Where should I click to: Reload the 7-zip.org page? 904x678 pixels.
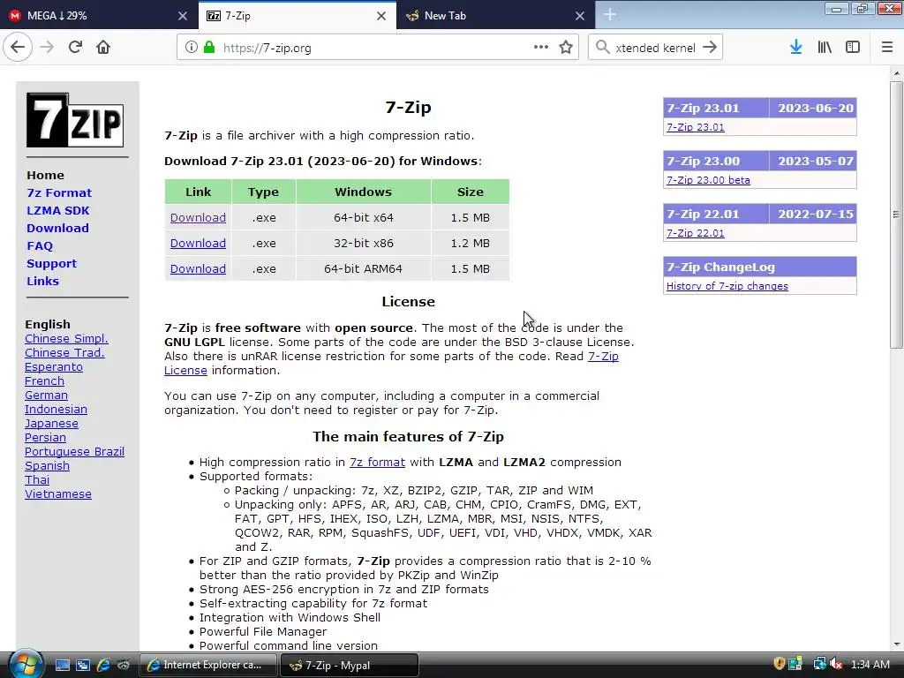click(x=75, y=48)
